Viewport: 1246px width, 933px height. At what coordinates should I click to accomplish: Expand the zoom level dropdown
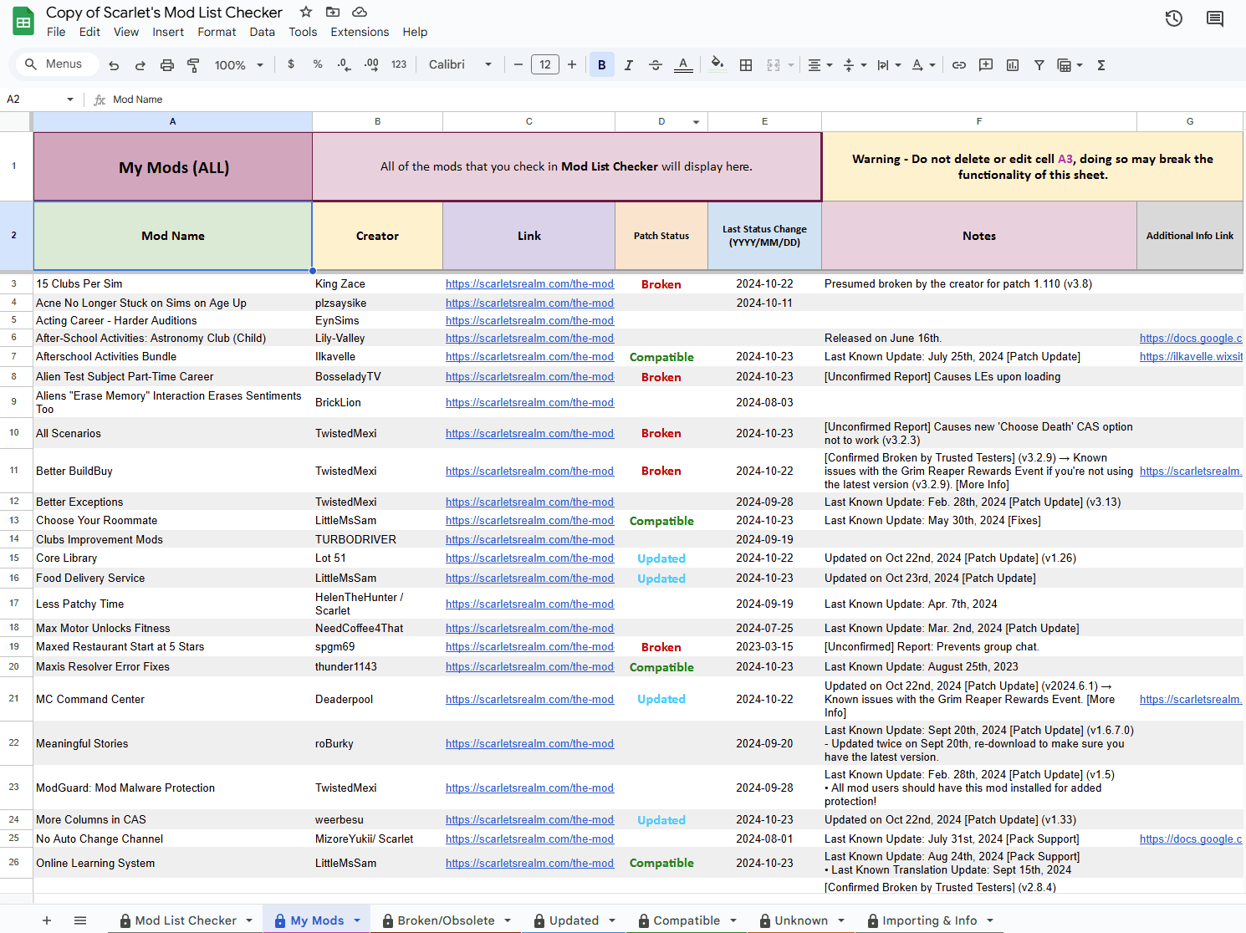(259, 64)
